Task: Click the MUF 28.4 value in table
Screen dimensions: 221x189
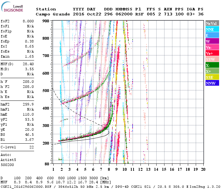Action: pos(93,182)
